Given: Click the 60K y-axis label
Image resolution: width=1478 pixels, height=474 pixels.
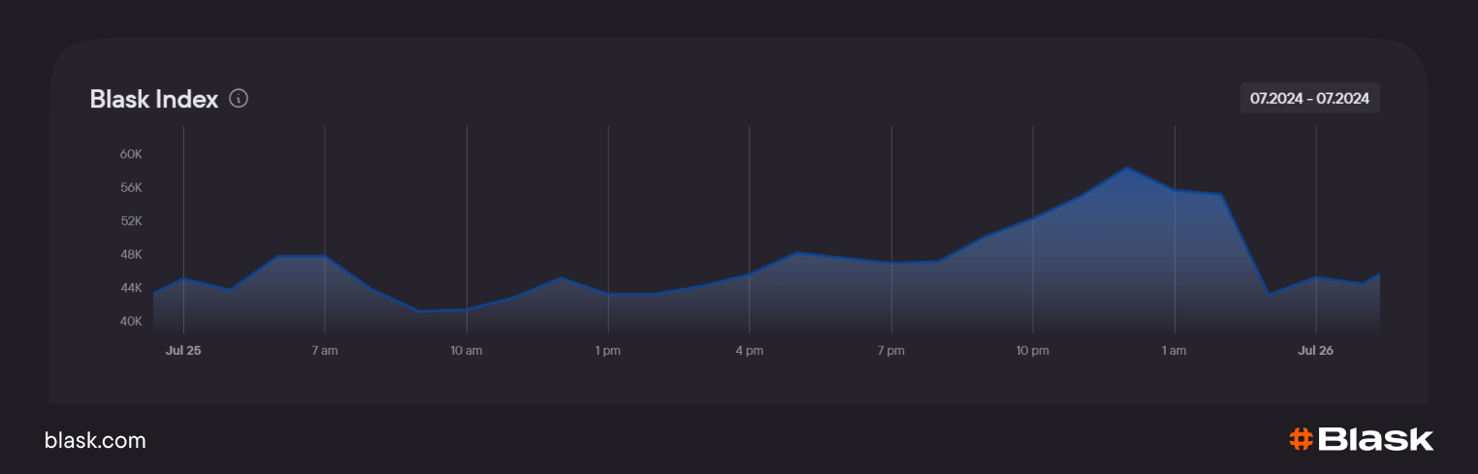Looking at the screenshot, I should tap(132, 154).
